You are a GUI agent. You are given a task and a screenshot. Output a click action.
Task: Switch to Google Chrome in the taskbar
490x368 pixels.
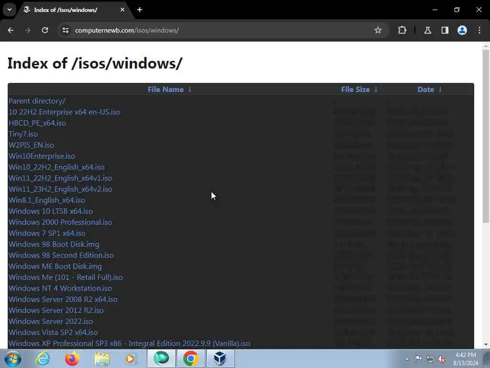point(190,358)
